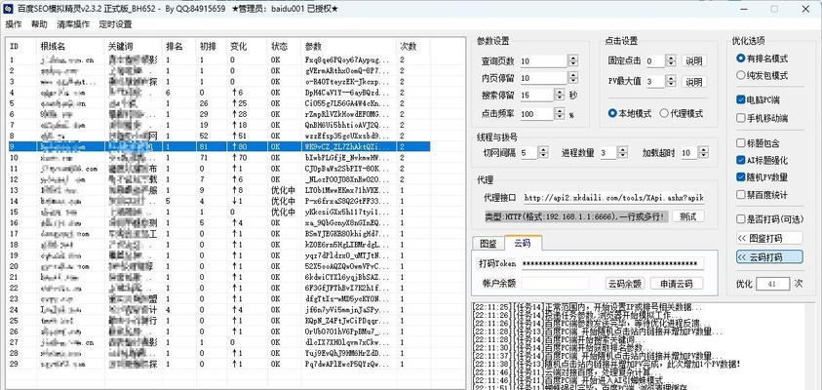The image size is (822, 390).
Task: Click the 查询页数 spinner arrows
Action: pos(573,60)
